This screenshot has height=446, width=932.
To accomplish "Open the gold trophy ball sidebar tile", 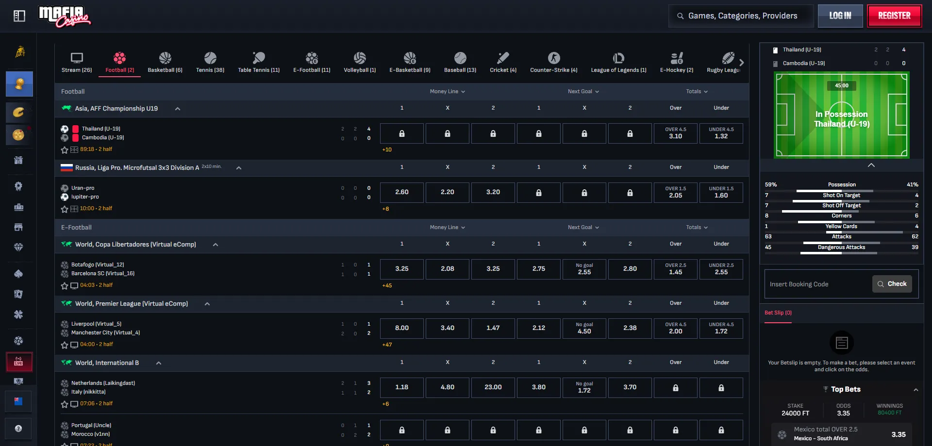I will tap(19, 84).
